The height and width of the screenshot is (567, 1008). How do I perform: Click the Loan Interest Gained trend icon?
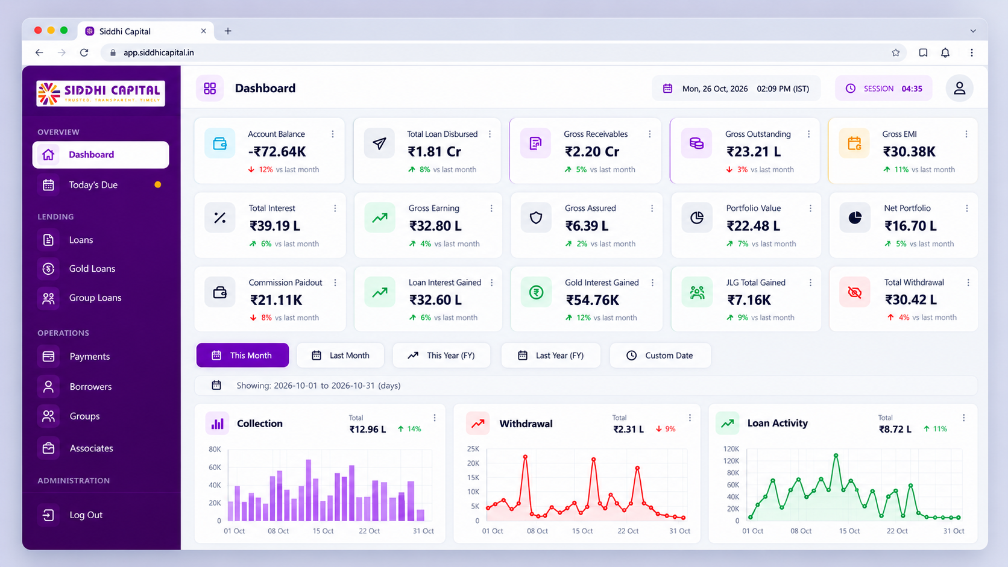click(x=380, y=292)
